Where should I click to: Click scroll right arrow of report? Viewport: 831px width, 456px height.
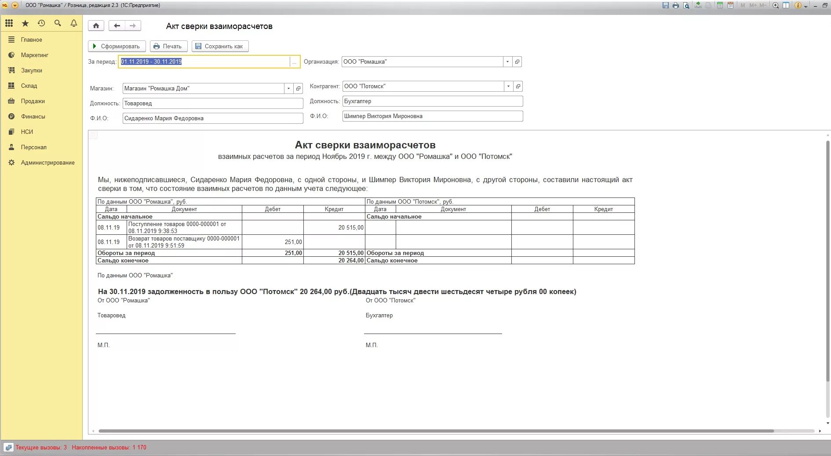tap(820, 431)
